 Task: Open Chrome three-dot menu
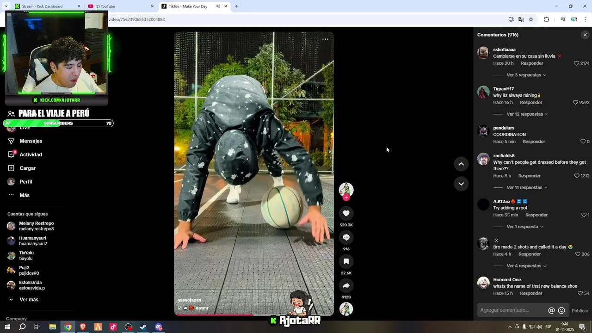(x=585, y=19)
